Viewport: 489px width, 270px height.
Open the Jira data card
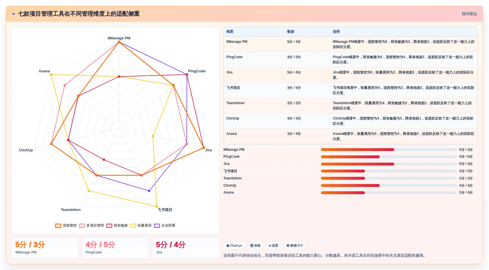[x=186, y=248]
